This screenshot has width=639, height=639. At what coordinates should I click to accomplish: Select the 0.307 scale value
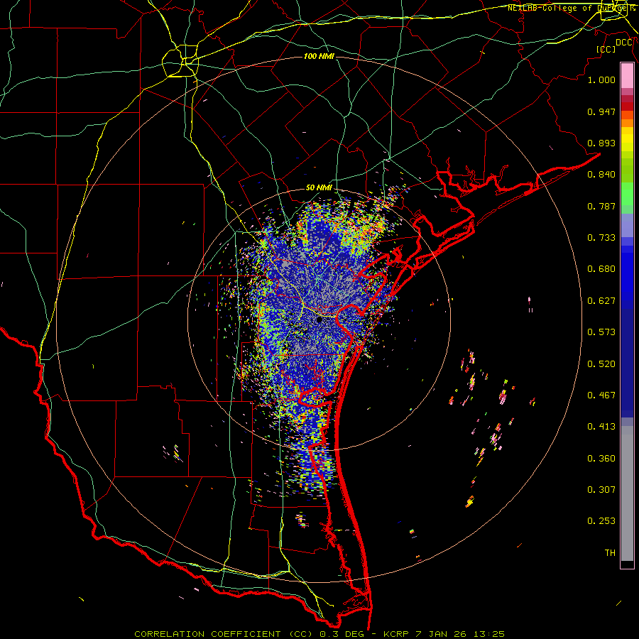tap(601, 490)
